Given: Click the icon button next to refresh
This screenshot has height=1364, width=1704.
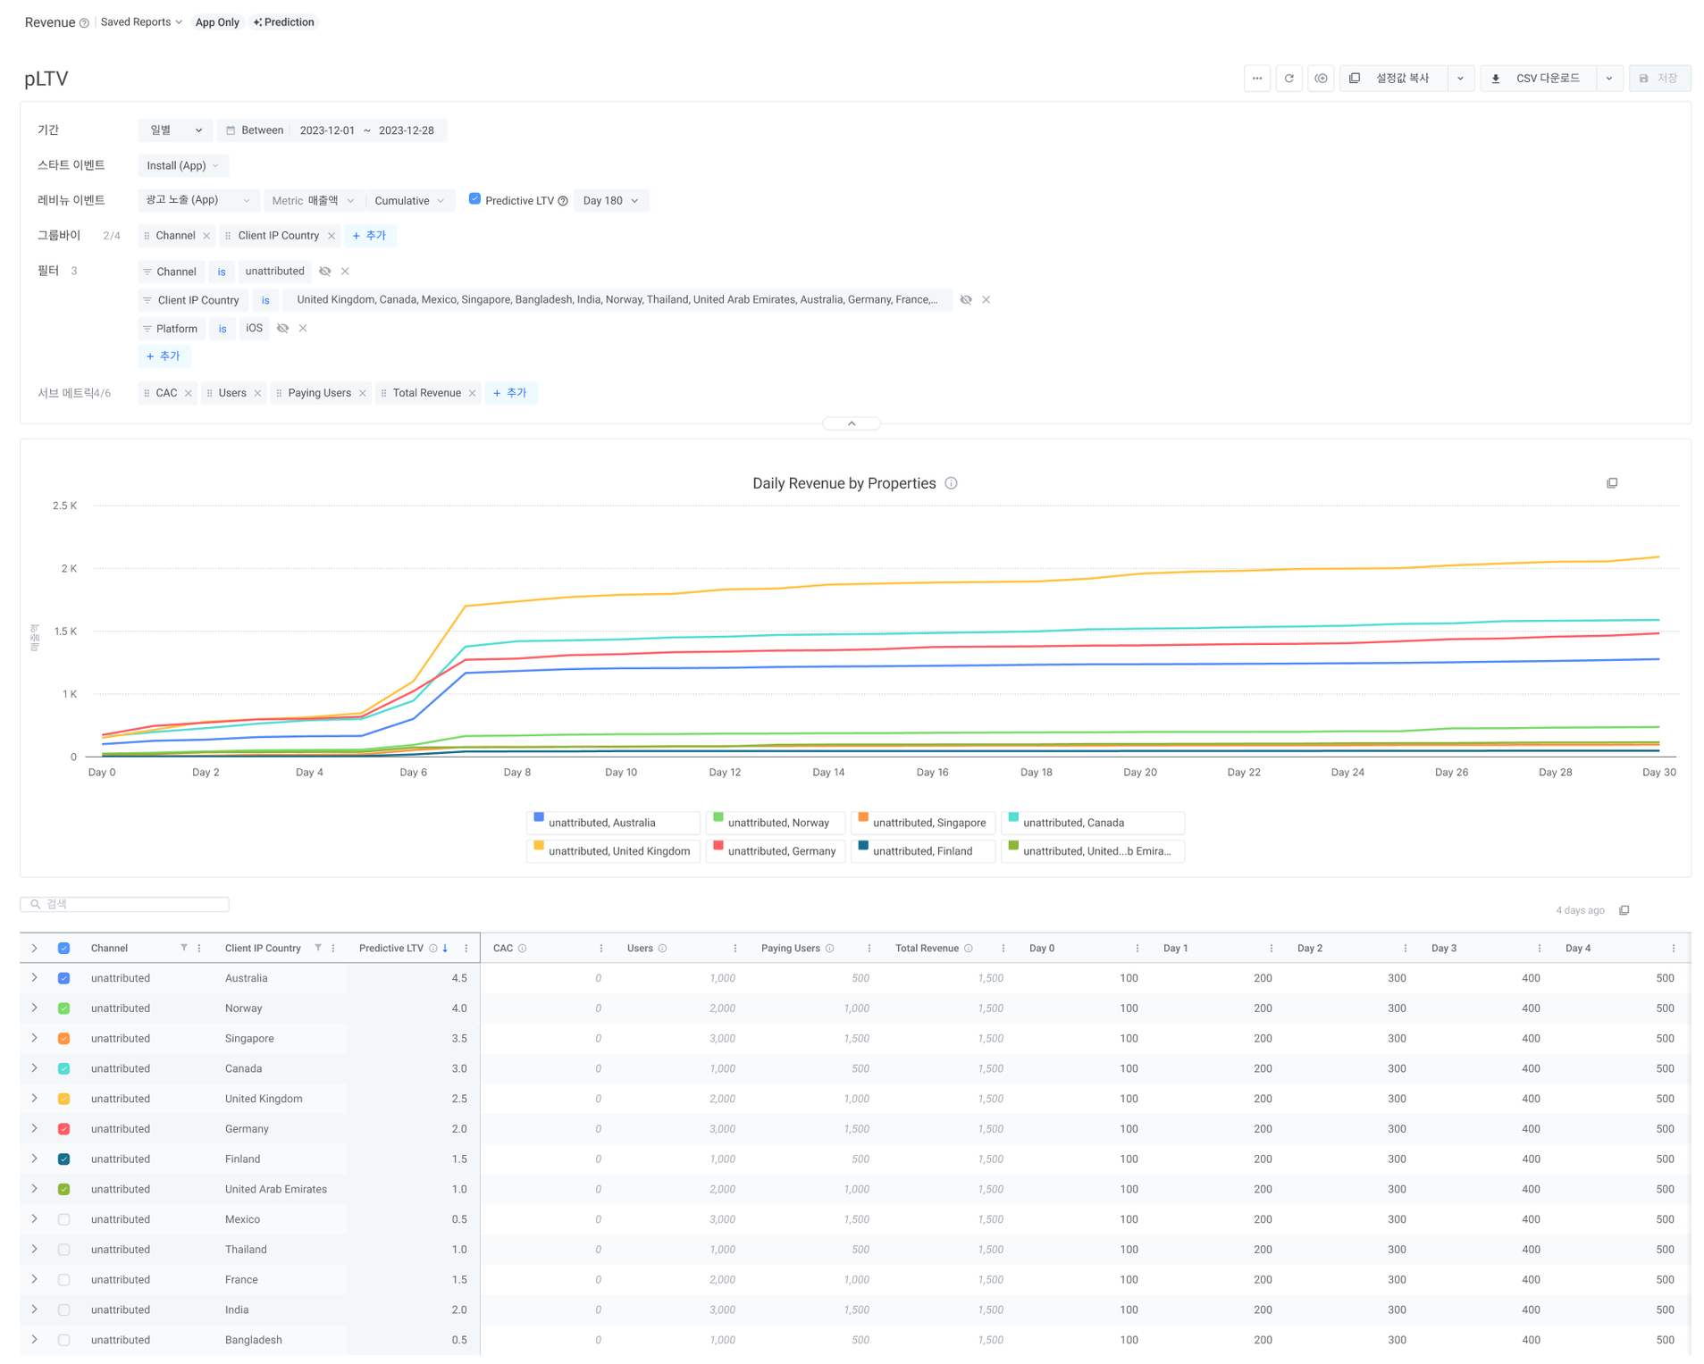Looking at the screenshot, I should click(x=1321, y=79).
